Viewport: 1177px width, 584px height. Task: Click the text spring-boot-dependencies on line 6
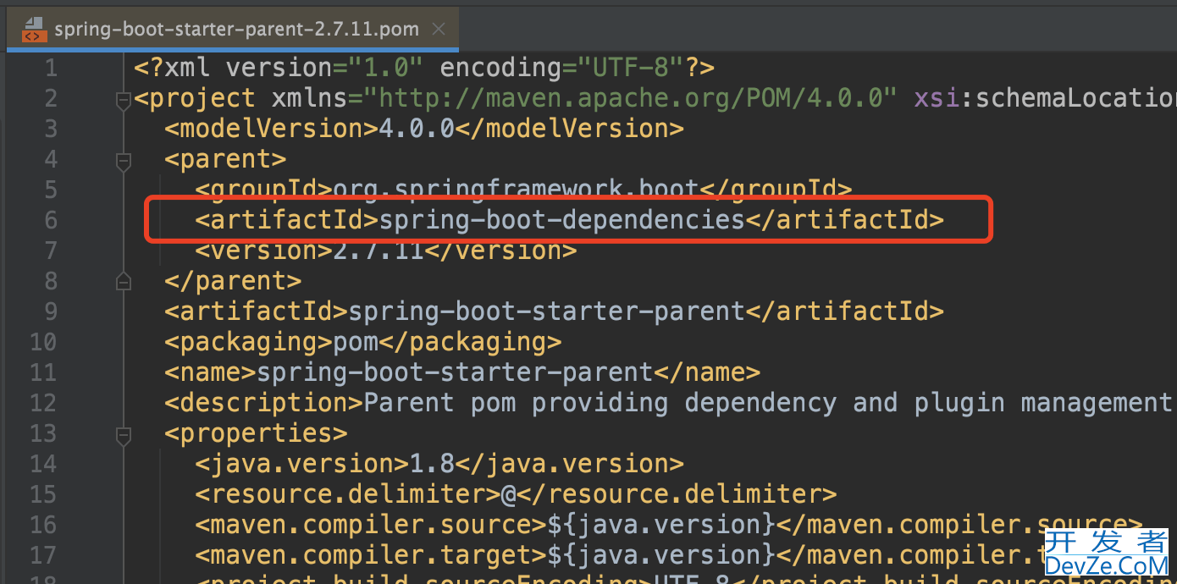coord(561,220)
